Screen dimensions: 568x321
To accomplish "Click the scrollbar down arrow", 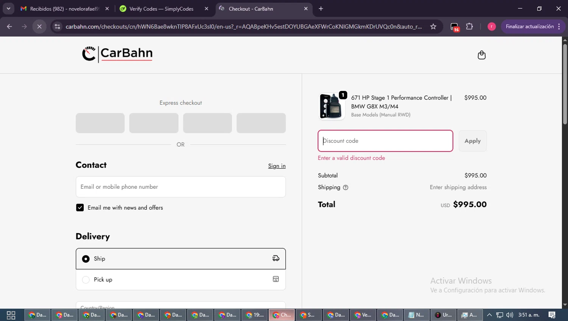I will tap(565, 305).
